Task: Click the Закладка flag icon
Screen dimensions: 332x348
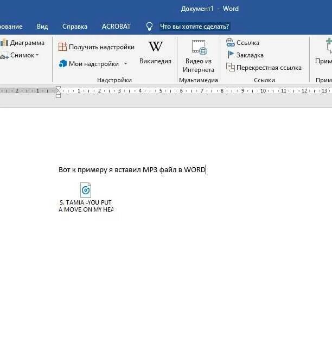Action: [231, 55]
